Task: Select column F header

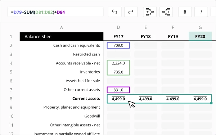Action: tap(173, 27)
